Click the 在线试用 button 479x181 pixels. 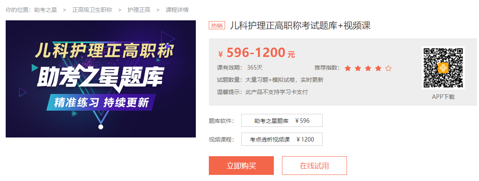pos(314,166)
